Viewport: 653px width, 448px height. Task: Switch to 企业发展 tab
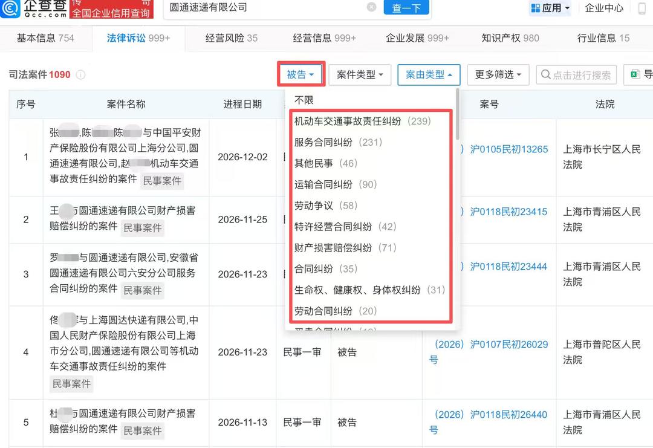[417, 38]
